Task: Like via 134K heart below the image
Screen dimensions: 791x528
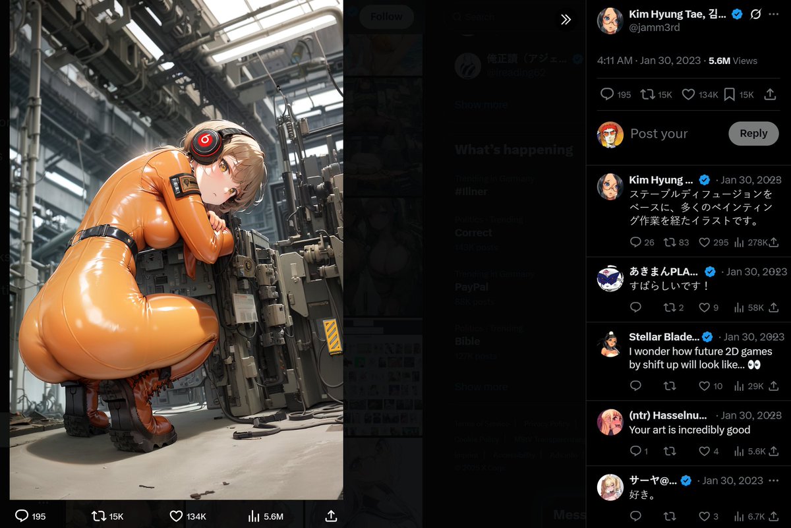Action: 188,516
